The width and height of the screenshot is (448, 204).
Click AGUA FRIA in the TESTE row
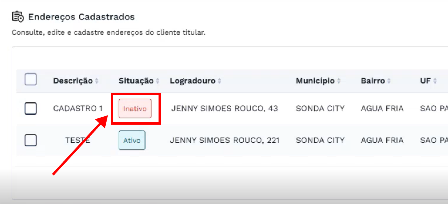tap(382, 140)
